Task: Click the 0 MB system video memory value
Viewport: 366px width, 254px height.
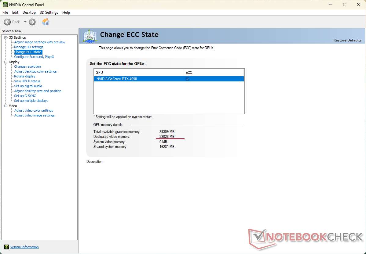Action: [163, 142]
